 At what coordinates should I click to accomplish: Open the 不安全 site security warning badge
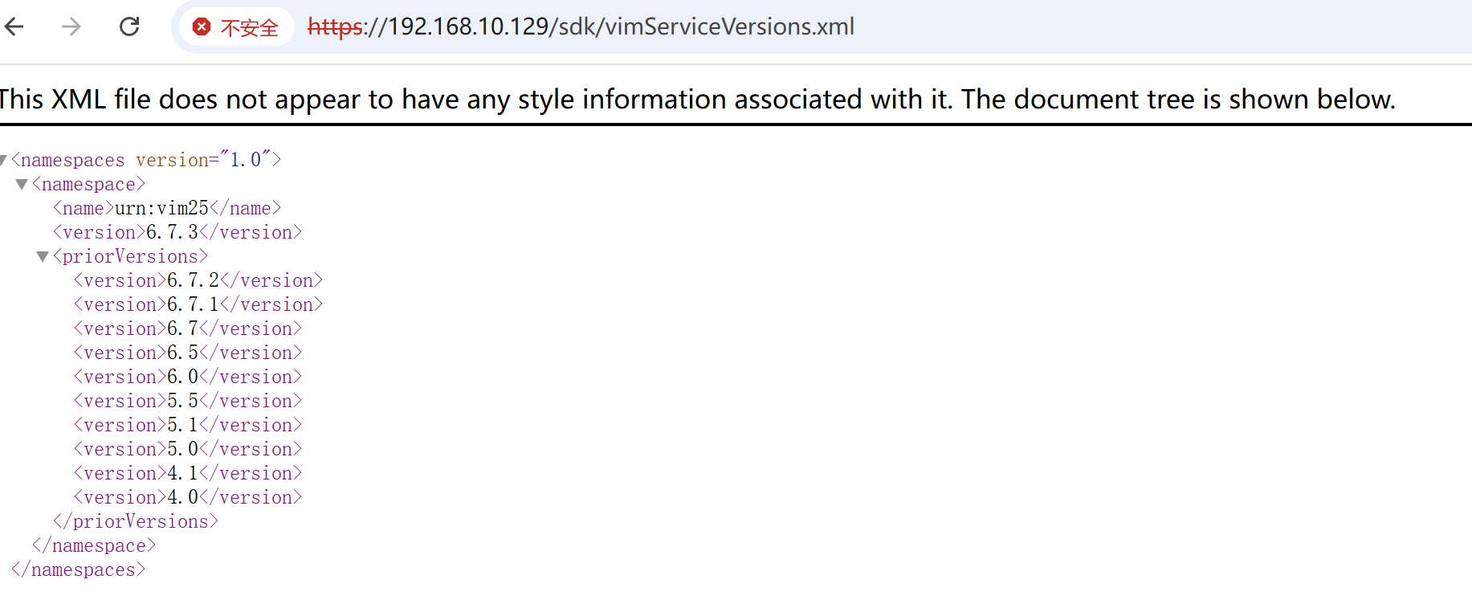click(x=236, y=27)
